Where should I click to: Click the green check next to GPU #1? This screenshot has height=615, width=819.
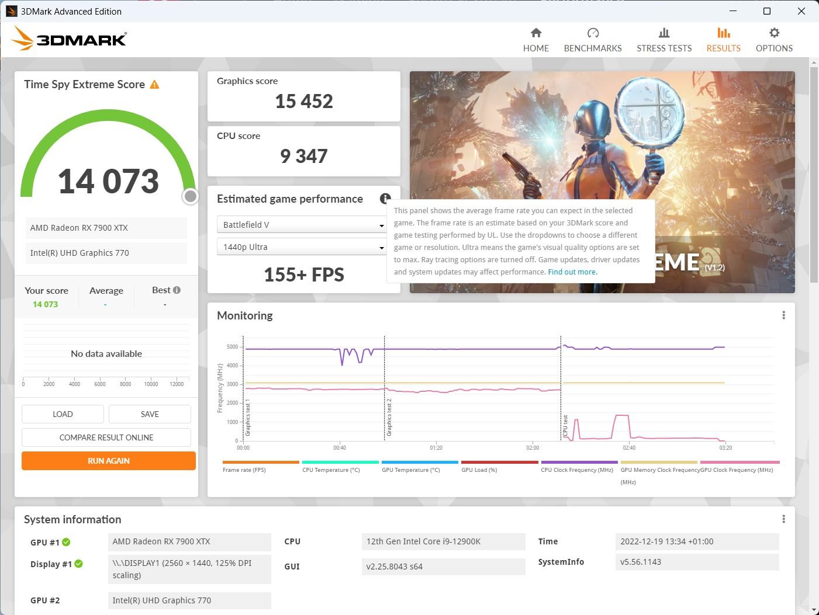coord(67,542)
